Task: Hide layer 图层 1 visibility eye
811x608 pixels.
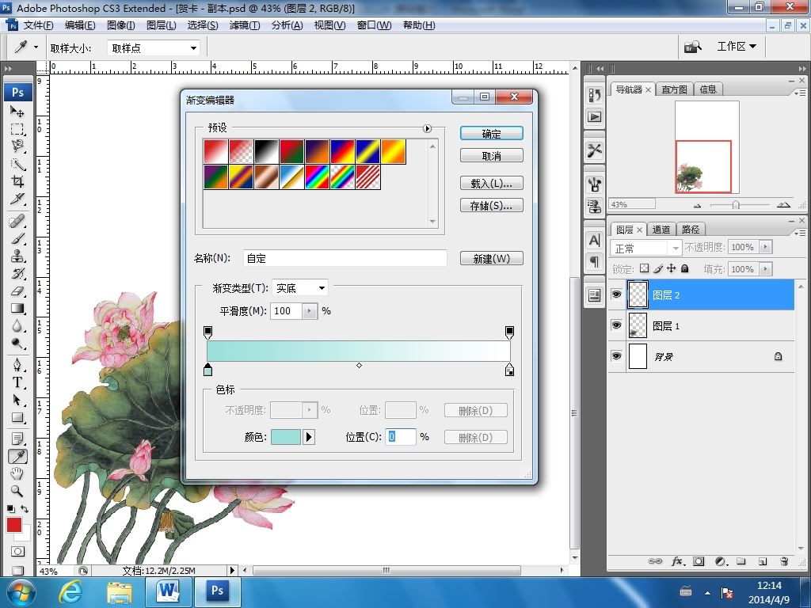Action: tap(616, 325)
